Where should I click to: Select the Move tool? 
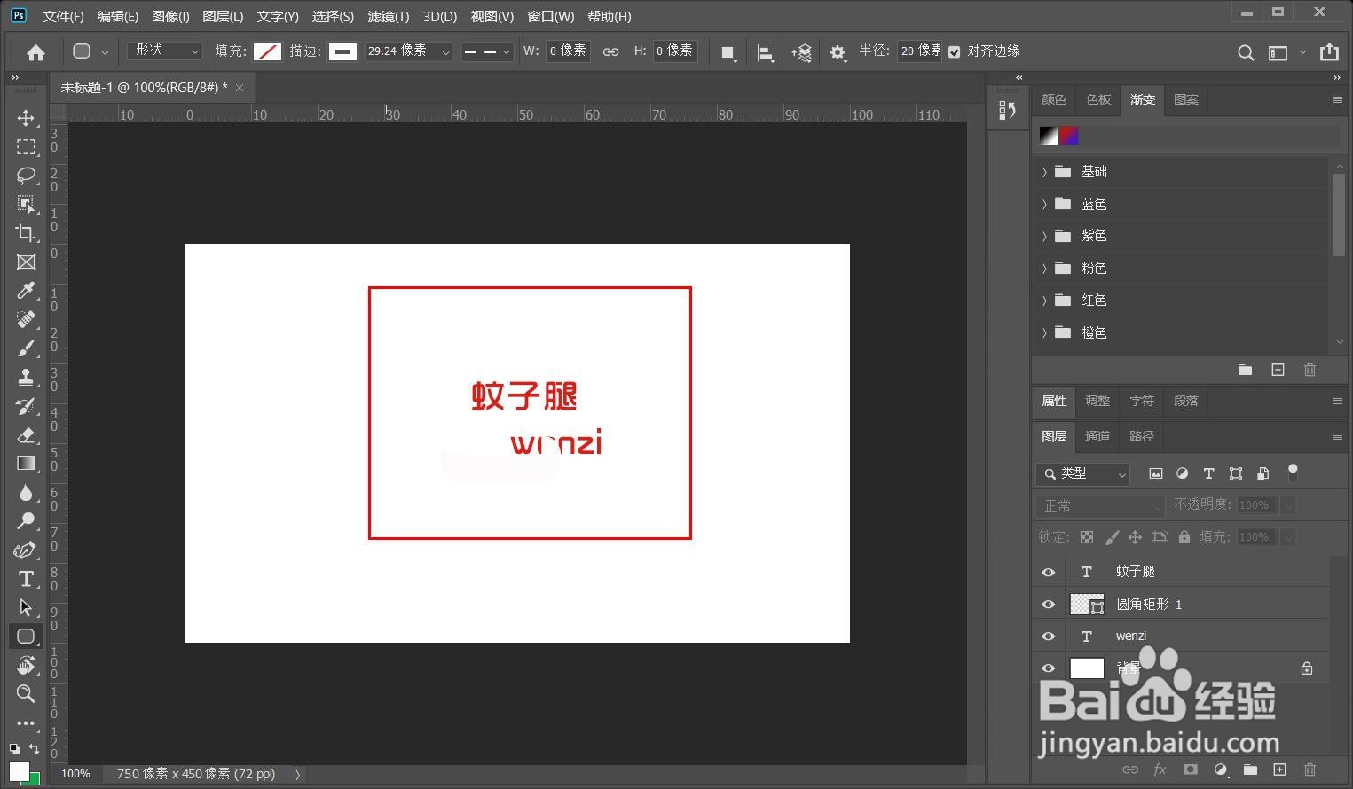[26, 118]
